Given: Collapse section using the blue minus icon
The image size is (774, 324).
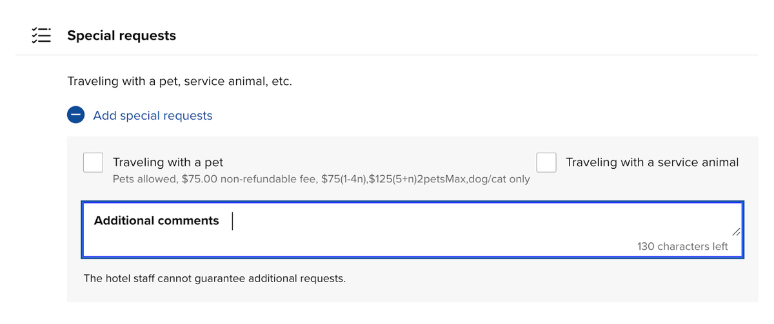Looking at the screenshot, I should pos(76,115).
